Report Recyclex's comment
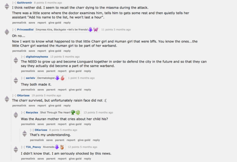237x162 pixels. tap(62, 124)
